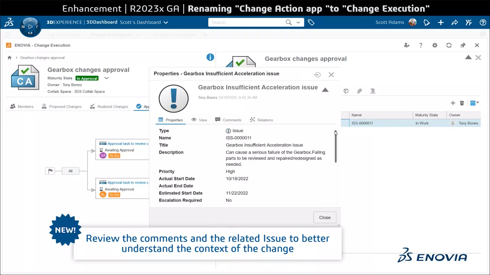Open the Proposed Changes tab
The image size is (490, 275).
pyautogui.click(x=61, y=106)
